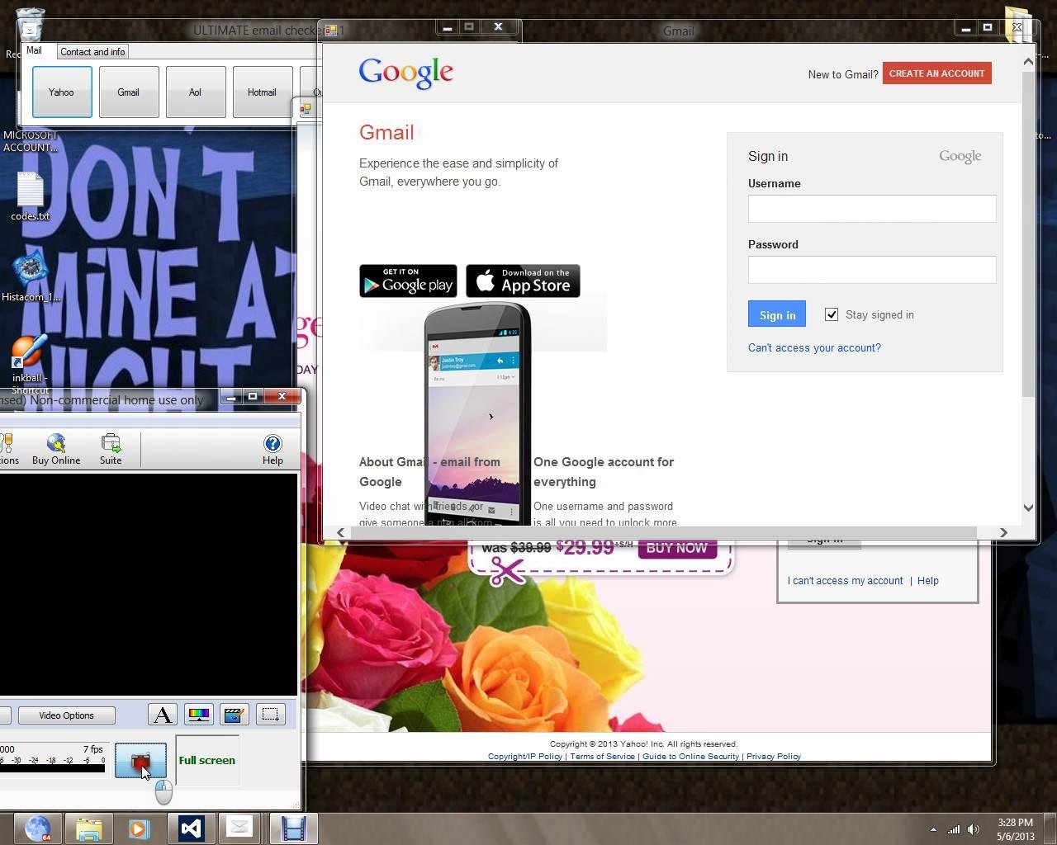Open Video Options in recorder
Image resolution: width=1057 pixels, height=845 pixels.
(x=66, y=715)
